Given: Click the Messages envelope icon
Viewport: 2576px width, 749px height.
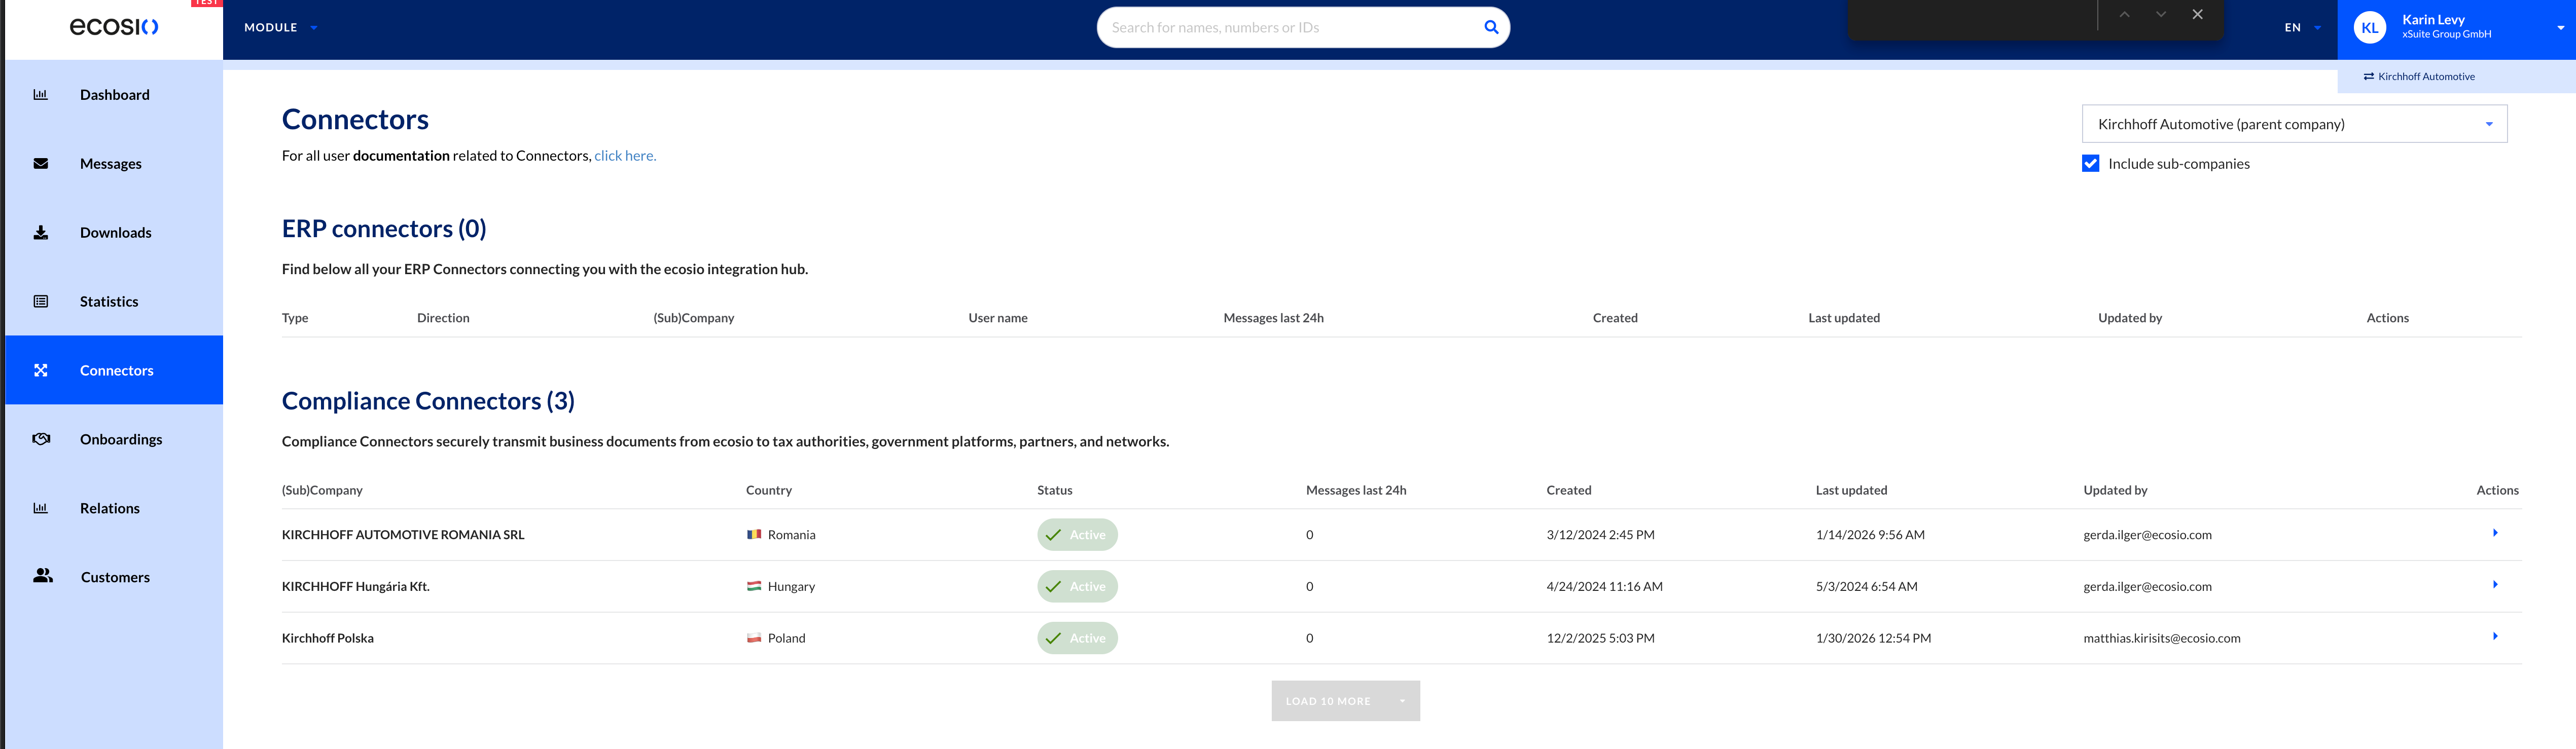Looking at the screenshot, I should (x=41, y=164).
